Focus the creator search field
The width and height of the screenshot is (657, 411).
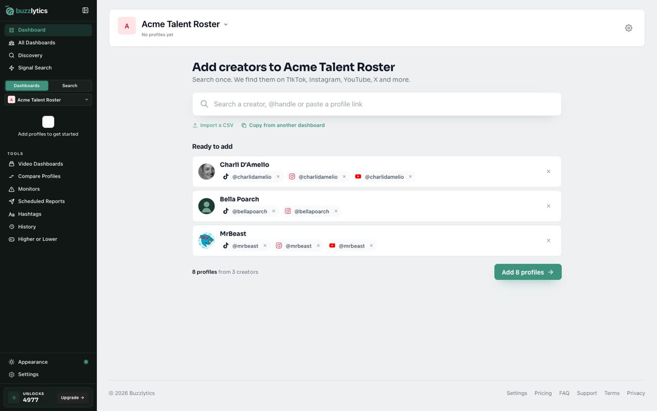coord(377,104)
